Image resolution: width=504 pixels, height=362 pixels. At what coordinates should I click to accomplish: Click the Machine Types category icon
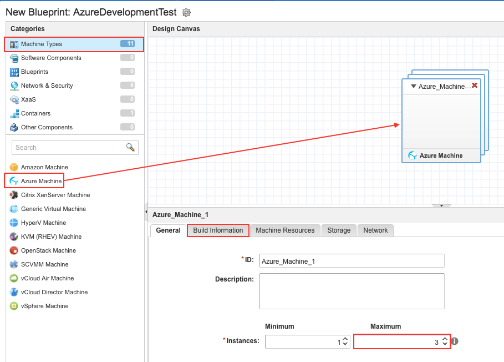pyautogui.click(x=14, y=44)
